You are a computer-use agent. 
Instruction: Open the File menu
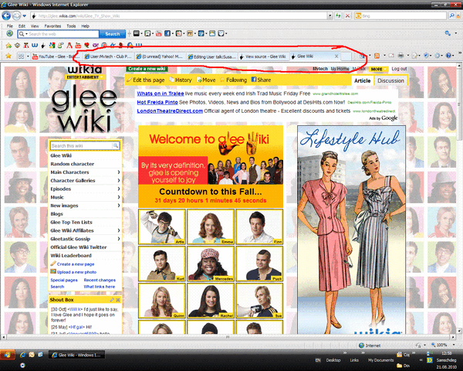pos(10,26)
